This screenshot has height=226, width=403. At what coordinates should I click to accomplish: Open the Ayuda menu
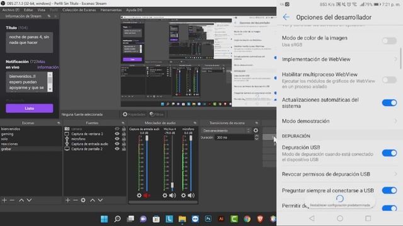coord(134,10)
